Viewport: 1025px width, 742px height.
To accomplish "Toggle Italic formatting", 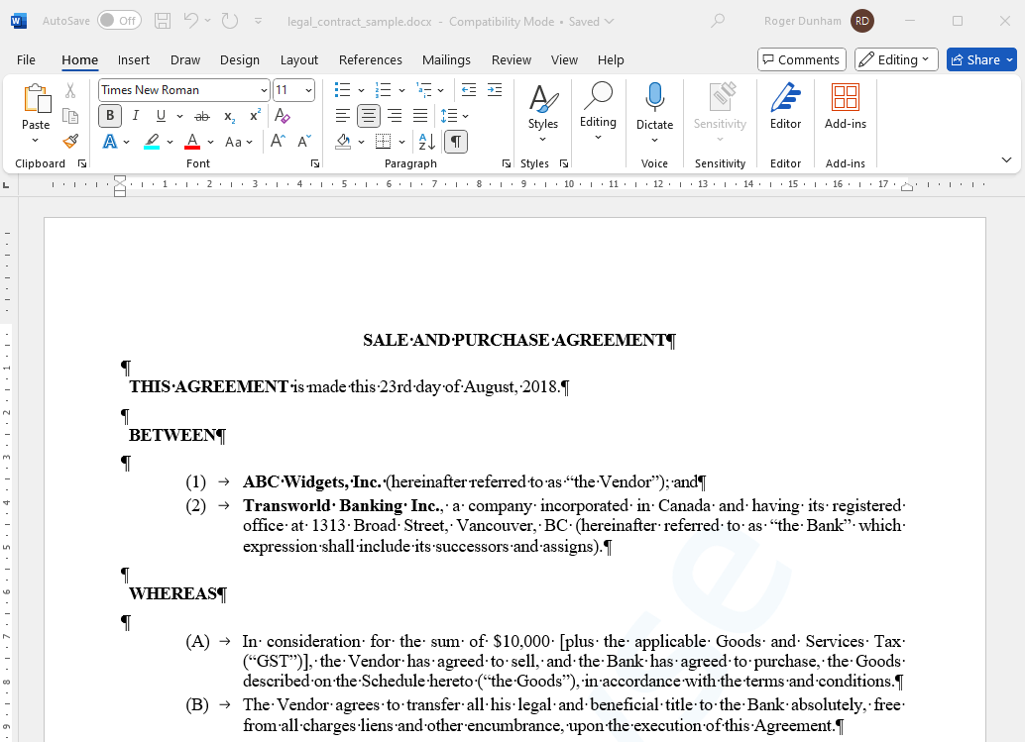I will (136, 116).
